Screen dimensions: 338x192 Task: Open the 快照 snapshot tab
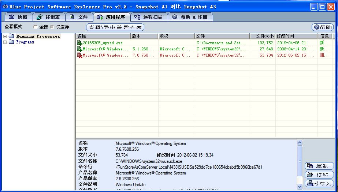[x=18, y=17]
